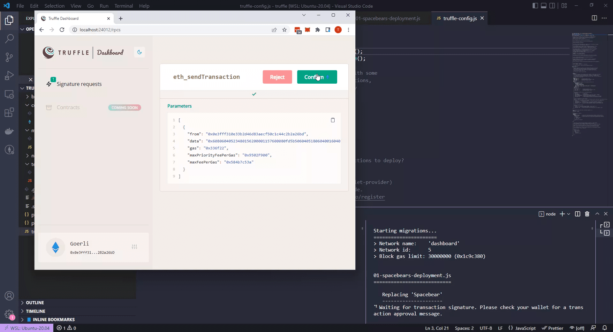
Task: Open the browser Extensions puzzle menu
Action: click(x=318, y=30)
